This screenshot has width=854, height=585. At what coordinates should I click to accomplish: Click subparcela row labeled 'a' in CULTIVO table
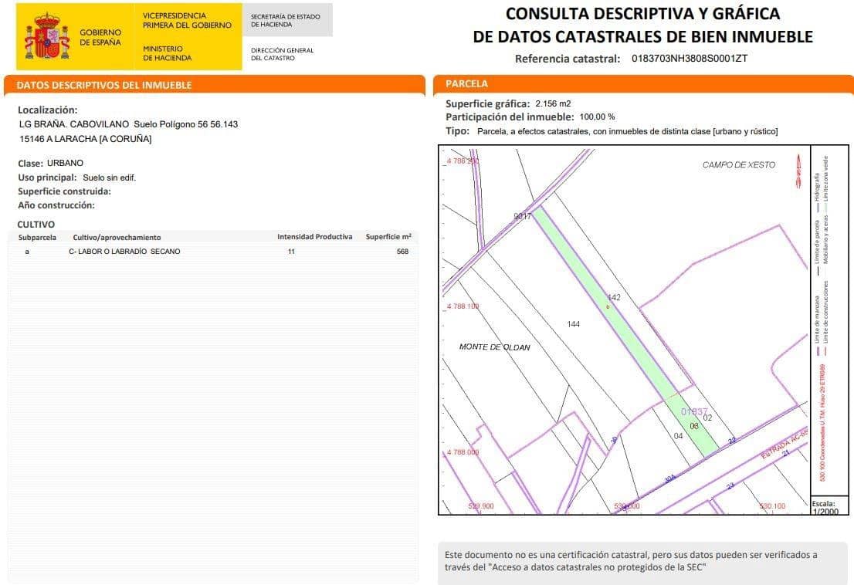pyautogui.click(x=27, y=251)
